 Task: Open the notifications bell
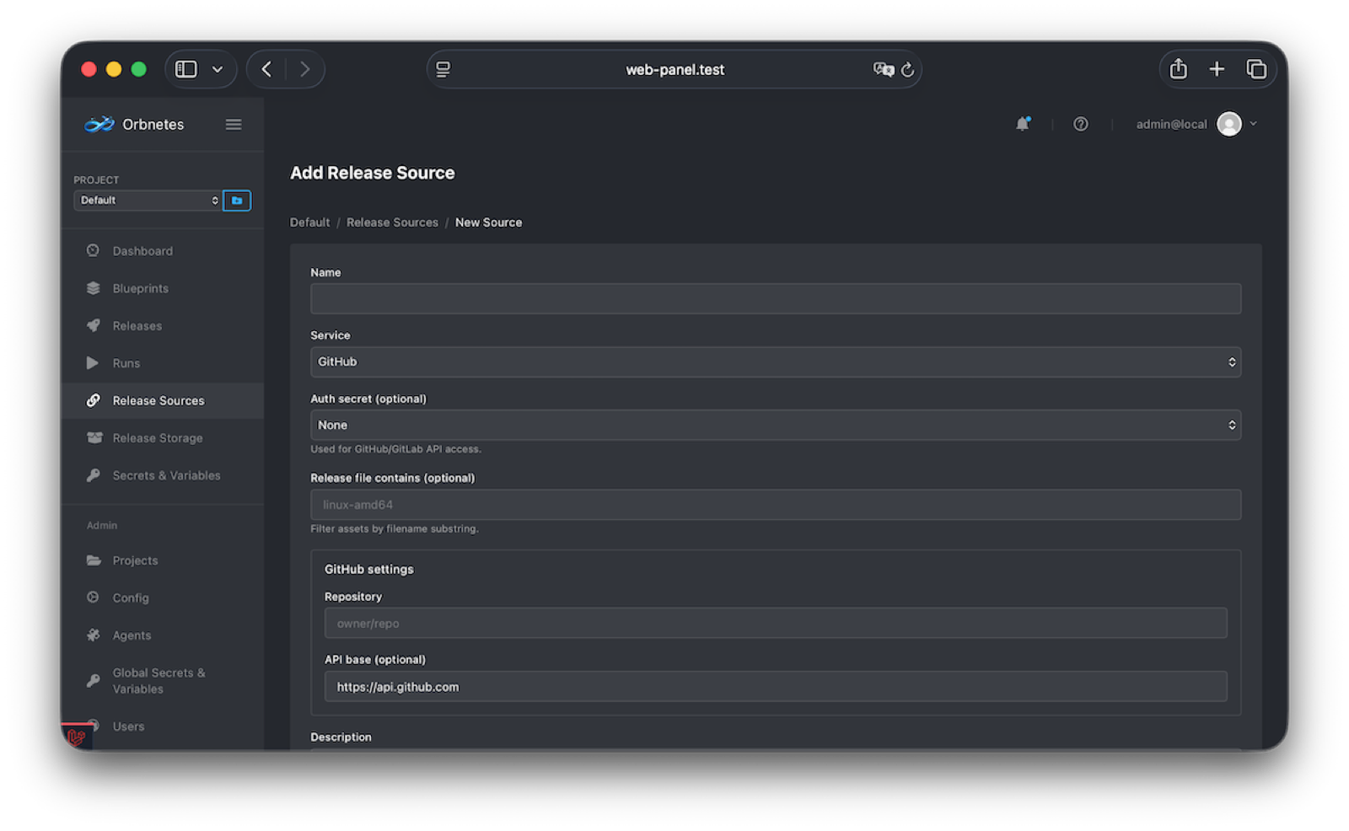(1023, 124)
